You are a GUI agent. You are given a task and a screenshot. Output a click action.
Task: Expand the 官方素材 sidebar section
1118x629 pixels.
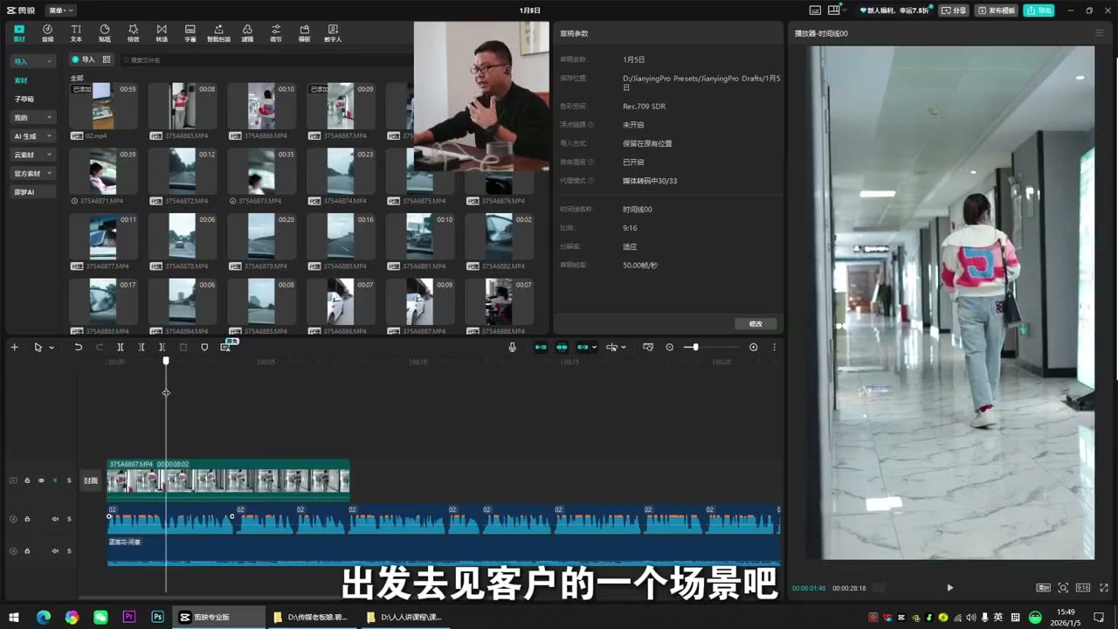click(x=33, y=173)
